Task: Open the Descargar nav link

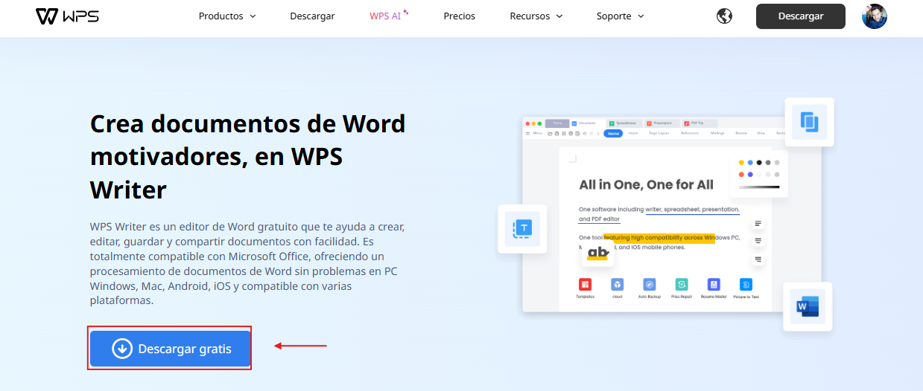Action: click(312, 16)
